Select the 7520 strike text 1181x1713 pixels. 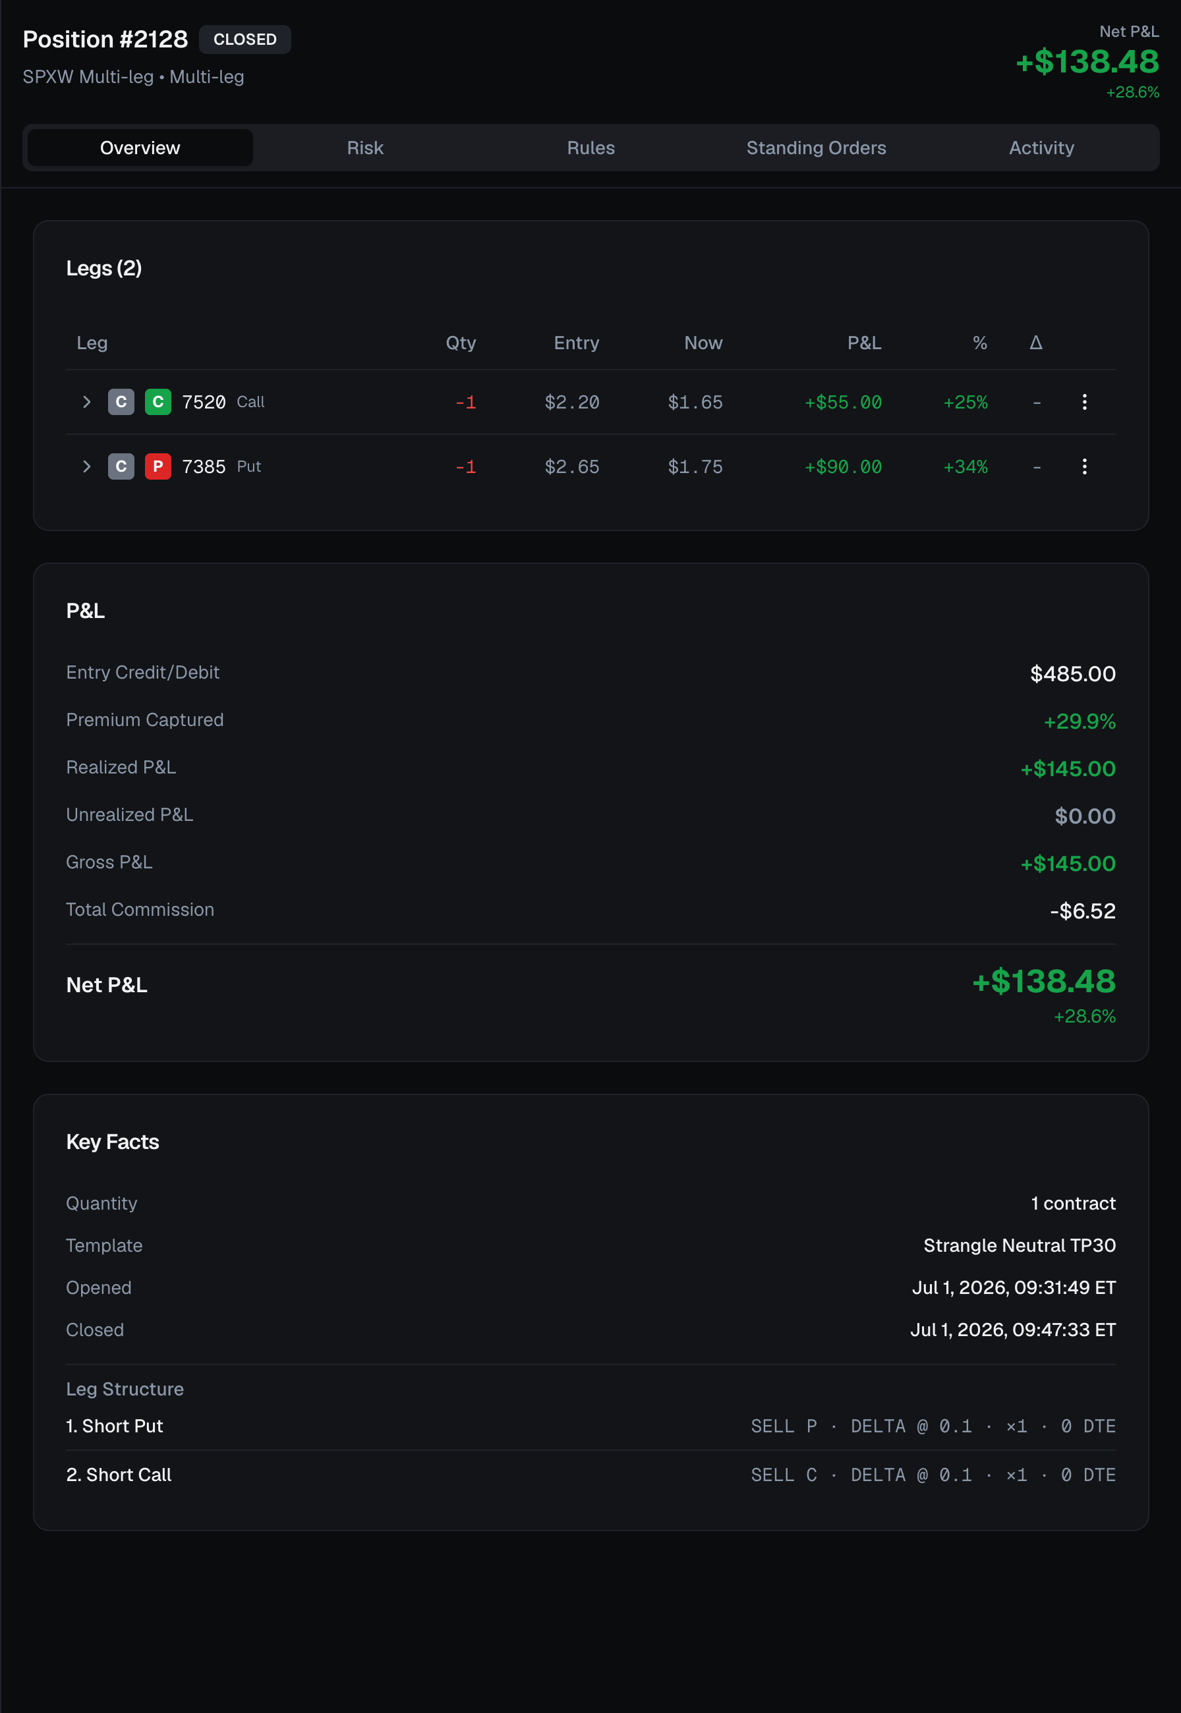(x=204, y=402)
